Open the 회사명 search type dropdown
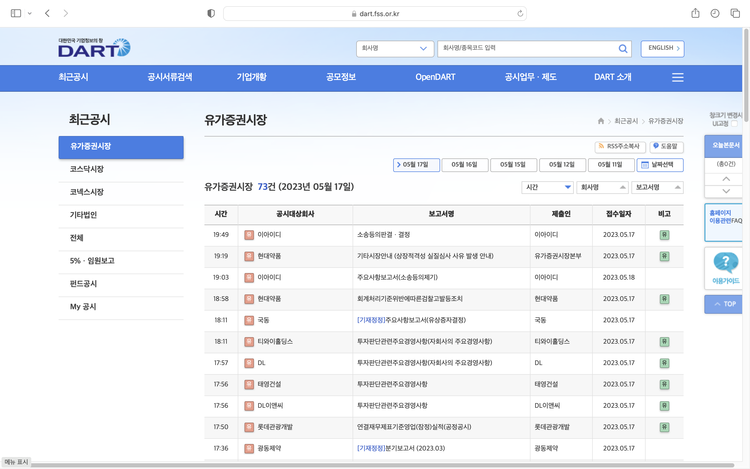Screen dimensions: 750x469 pyautogui.click(x=395, y=48)
